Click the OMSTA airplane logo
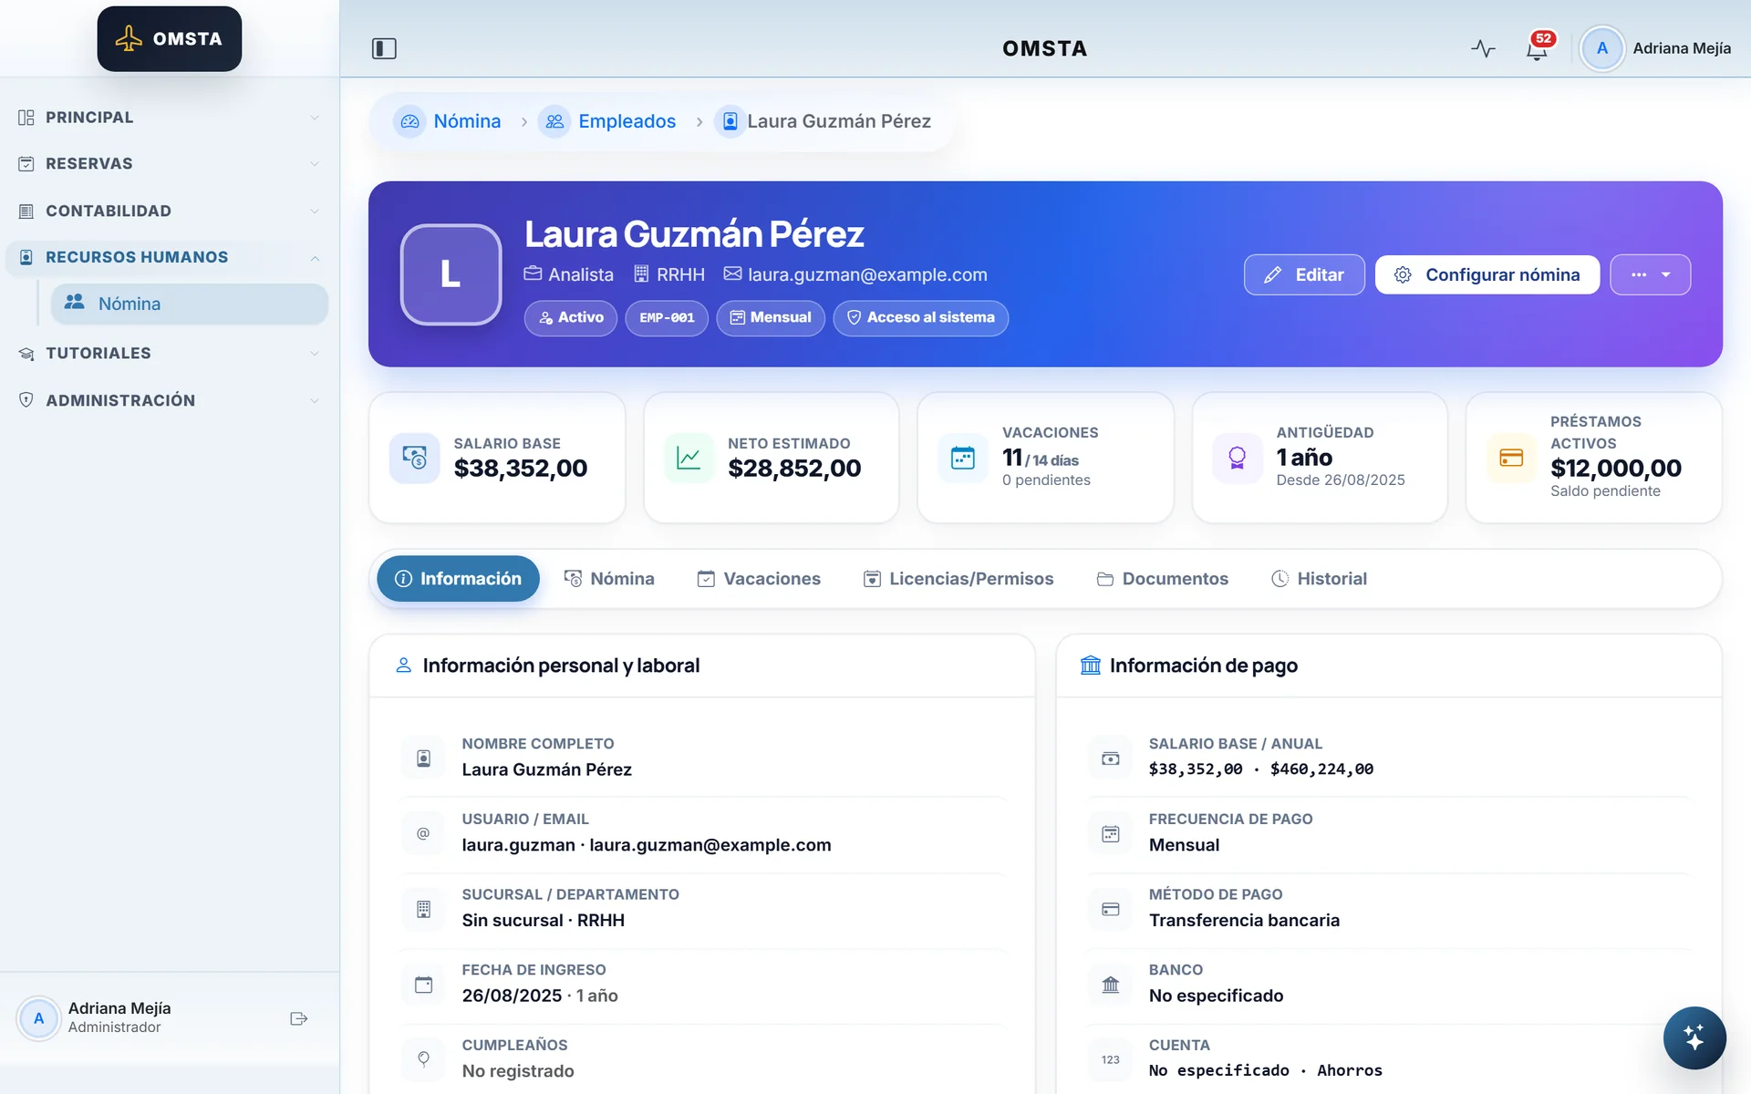 (170, 39)
